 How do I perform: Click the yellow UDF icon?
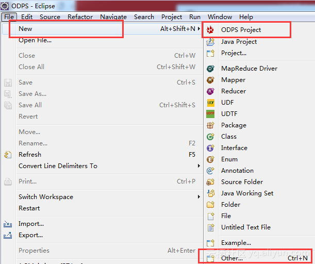tap(210, 103)
